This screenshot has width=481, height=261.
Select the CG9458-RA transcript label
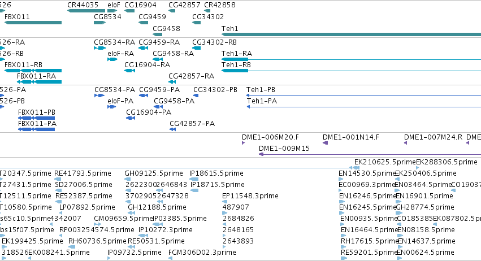pos(174,53)
